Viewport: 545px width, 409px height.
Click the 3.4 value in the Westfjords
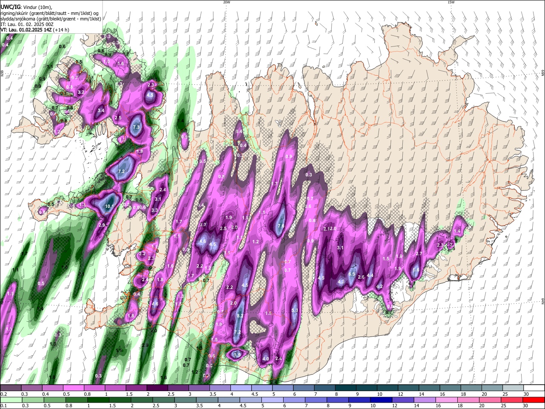101,110
